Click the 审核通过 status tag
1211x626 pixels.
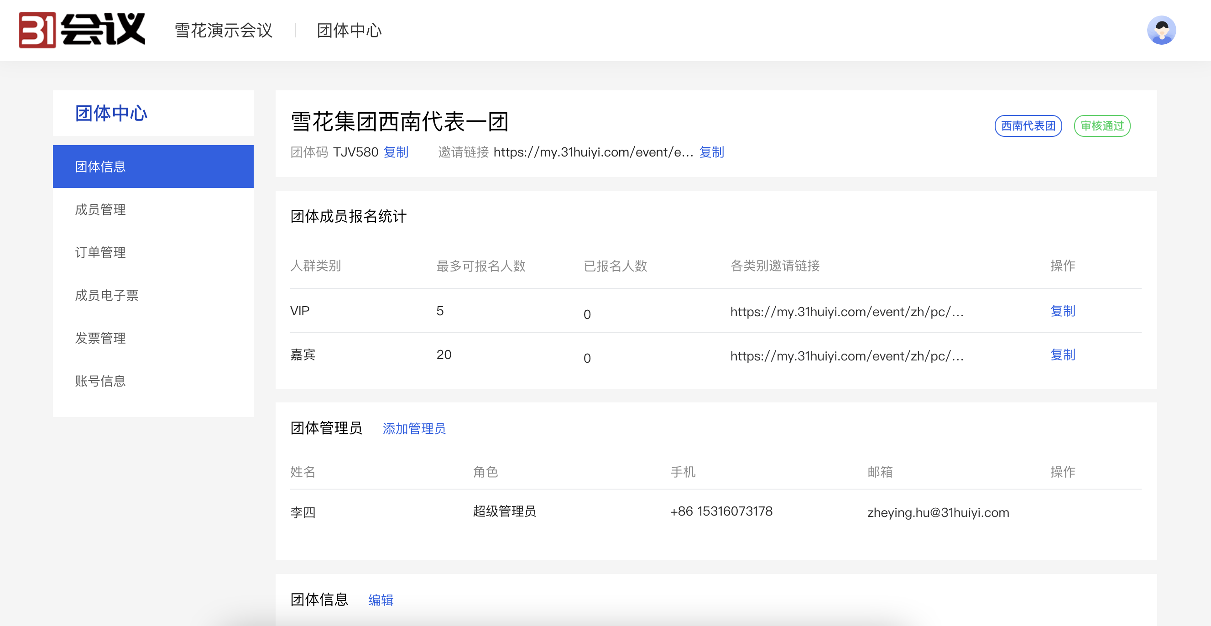pos(1102,126)
